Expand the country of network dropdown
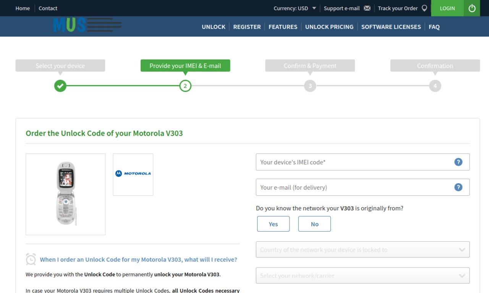Image resolution: width=489 pixels, height=293 pixels. [x=363, y=250]
